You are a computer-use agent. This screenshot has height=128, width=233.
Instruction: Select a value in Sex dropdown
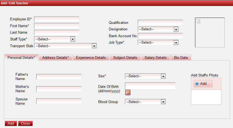coord(145,76)
